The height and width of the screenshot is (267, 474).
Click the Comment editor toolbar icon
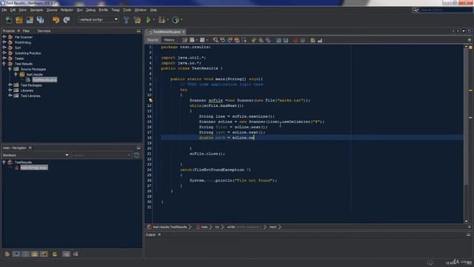(x=313, y=40)
